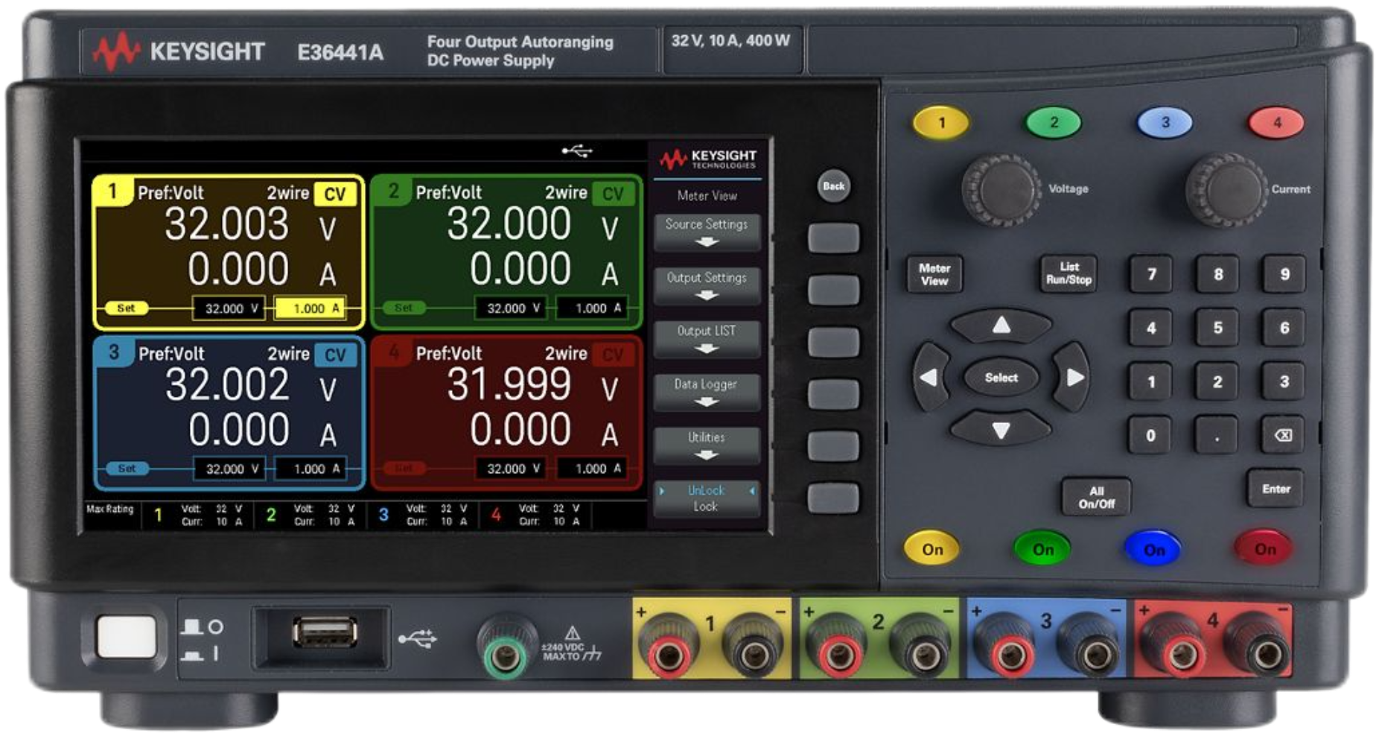Image resolution: width=1379 pixels, height=733 pixels.
Task: Select blue channel 3 button
Action: 1165,123
